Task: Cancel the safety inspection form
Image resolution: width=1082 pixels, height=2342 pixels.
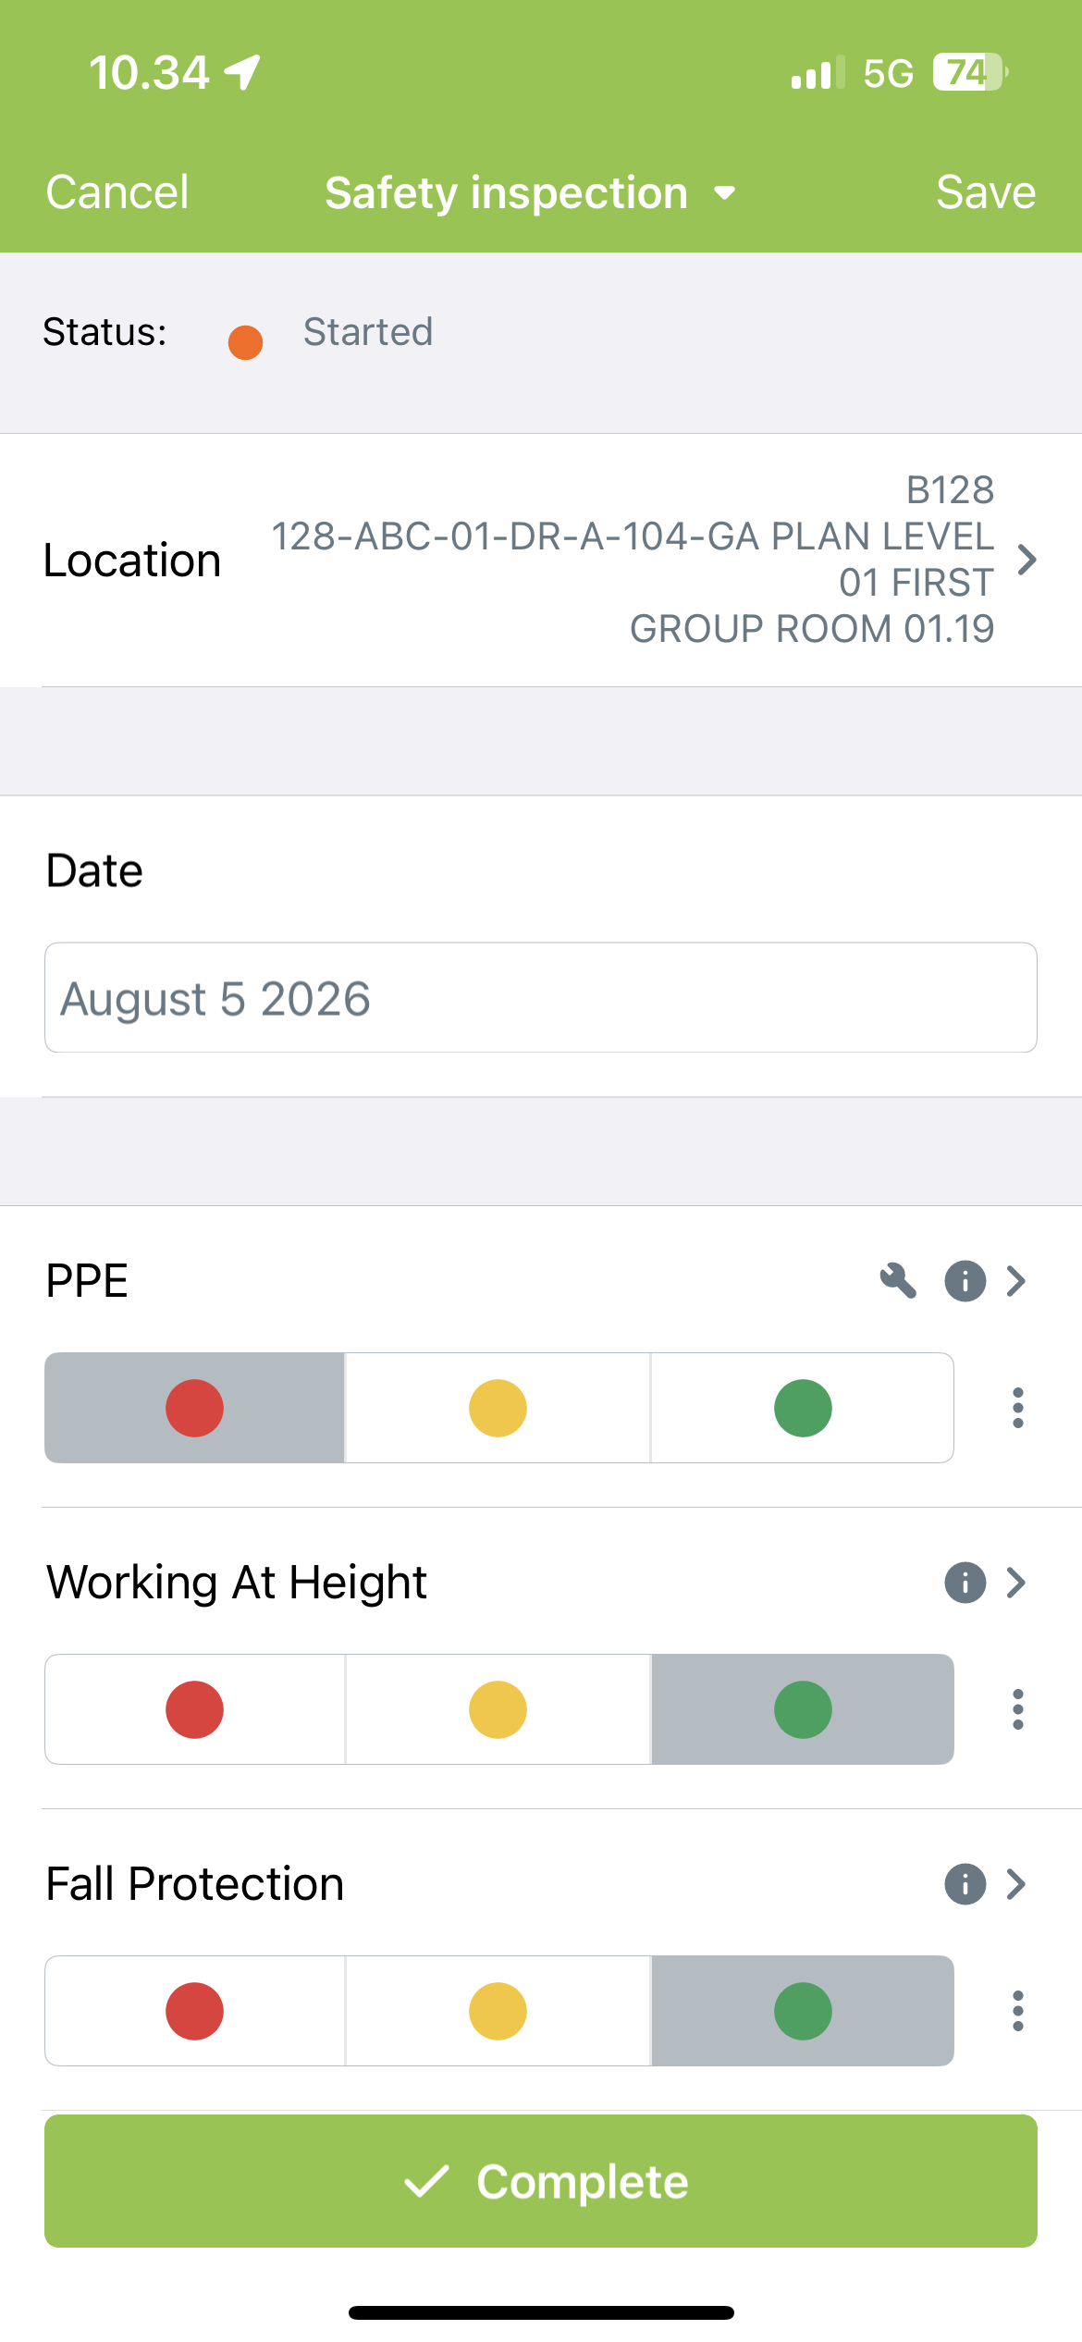Action: pyautogui.click(x=117, y=192)
